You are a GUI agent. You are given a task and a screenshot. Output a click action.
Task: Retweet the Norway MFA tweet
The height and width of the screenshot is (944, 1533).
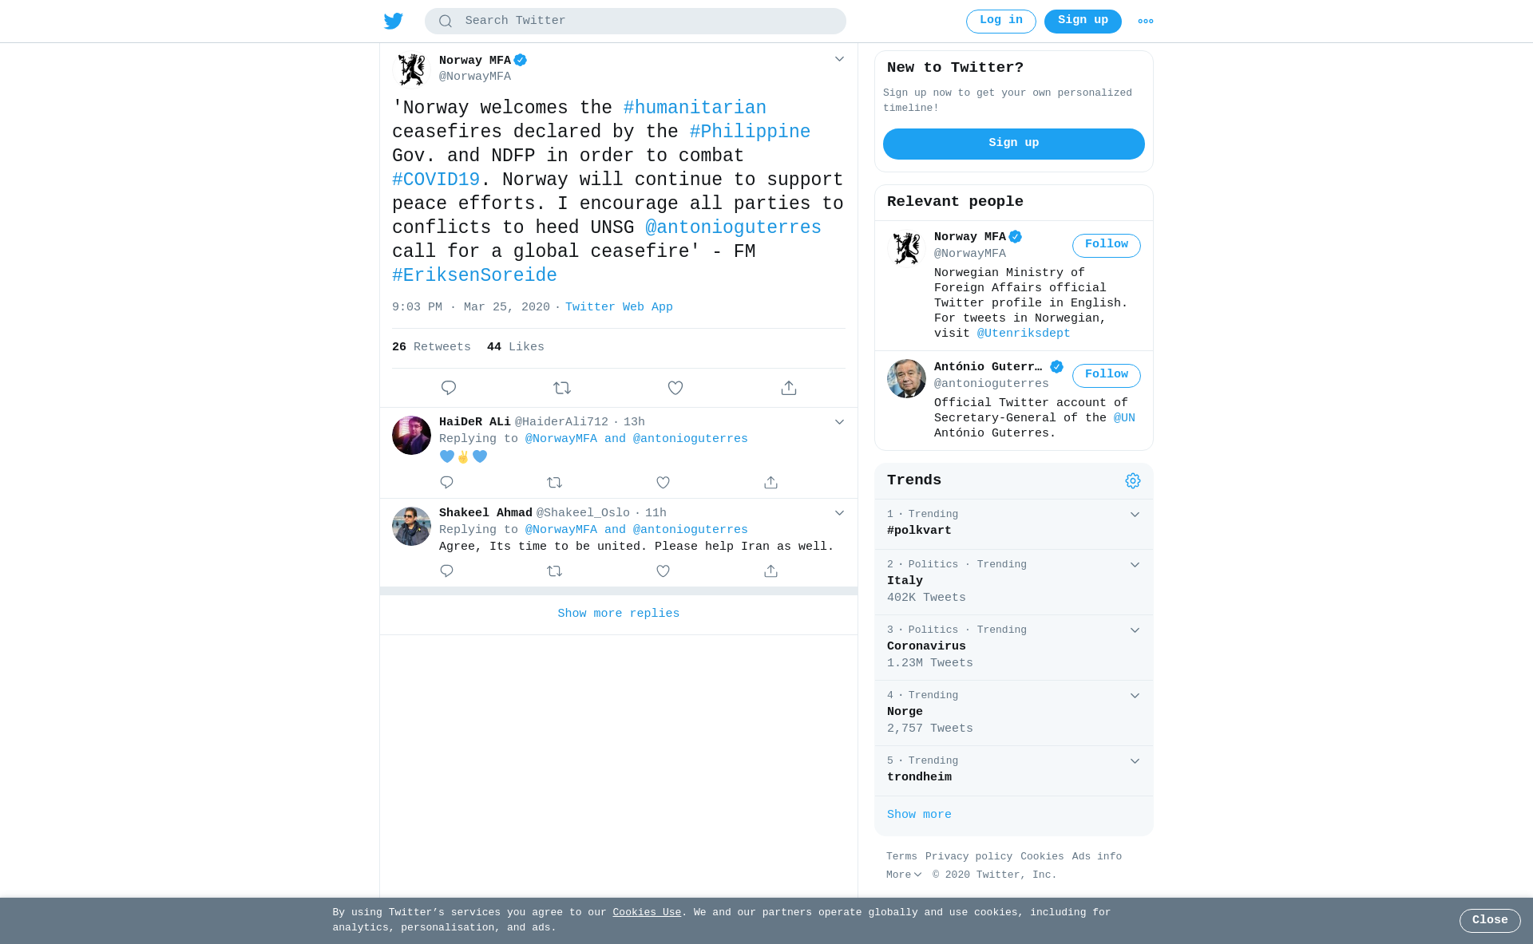click(x=562, y=388)
